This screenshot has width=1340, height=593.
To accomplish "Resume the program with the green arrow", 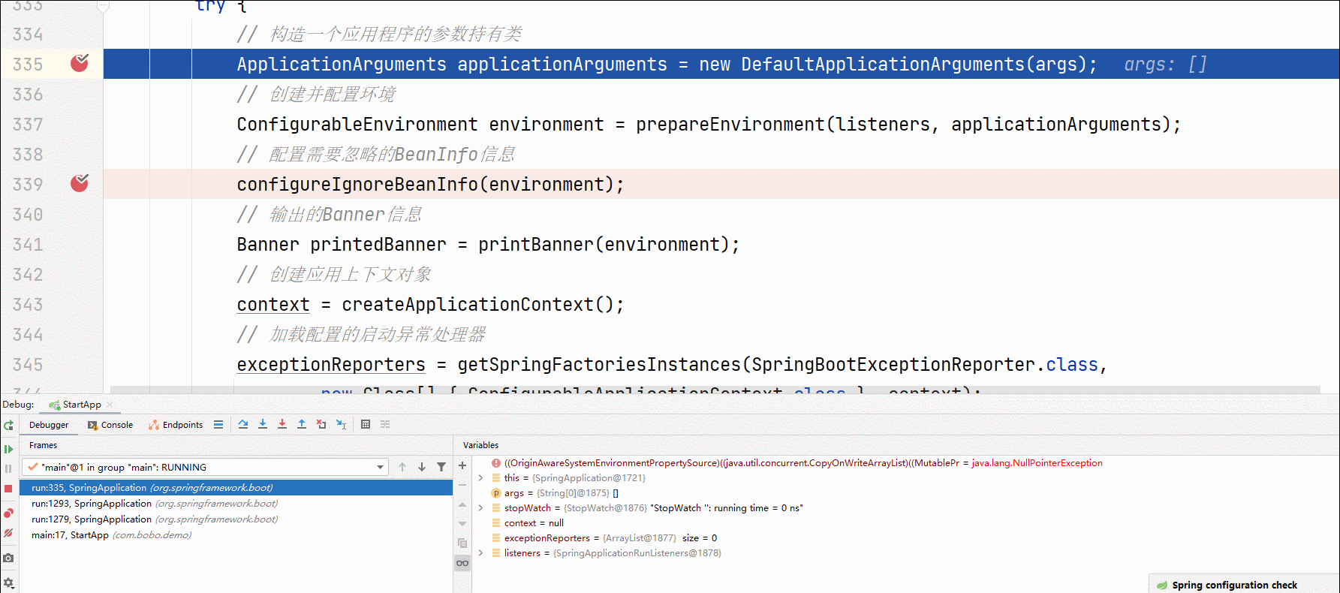I will 8,449.
